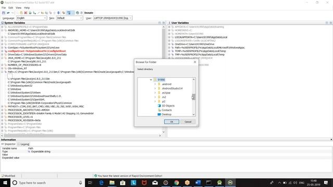Select the C:\Windows\system32 path entry
Screen dimensions: 333x187
20,86
